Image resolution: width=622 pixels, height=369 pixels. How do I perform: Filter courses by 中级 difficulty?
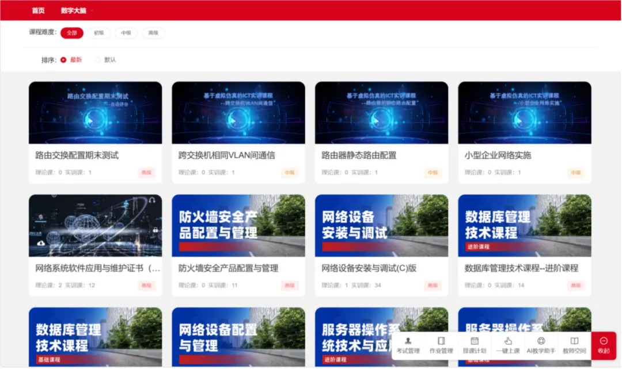click(126, 33)
